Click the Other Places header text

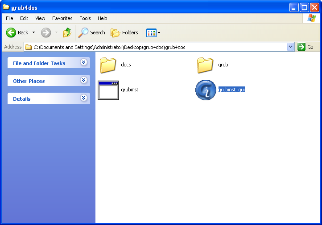[29, 81]
